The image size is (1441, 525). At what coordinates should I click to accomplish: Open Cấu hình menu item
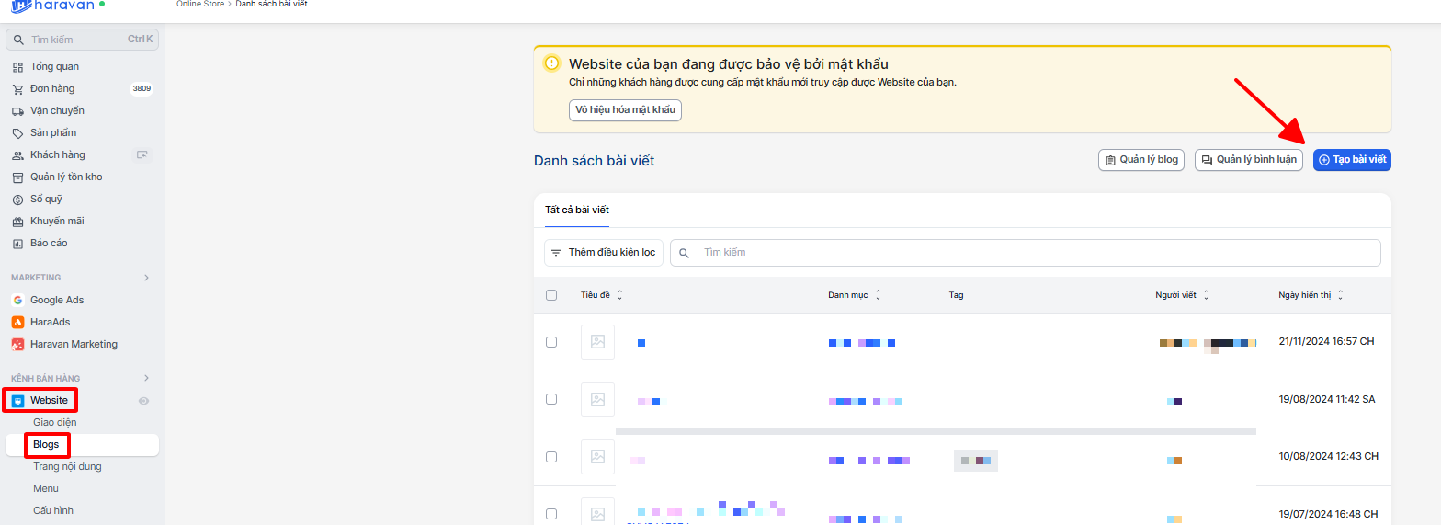[x=53, y=511]
